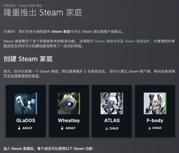
Task: Follow the Steam 家庭监护 link
Action: tap(137, 41)
